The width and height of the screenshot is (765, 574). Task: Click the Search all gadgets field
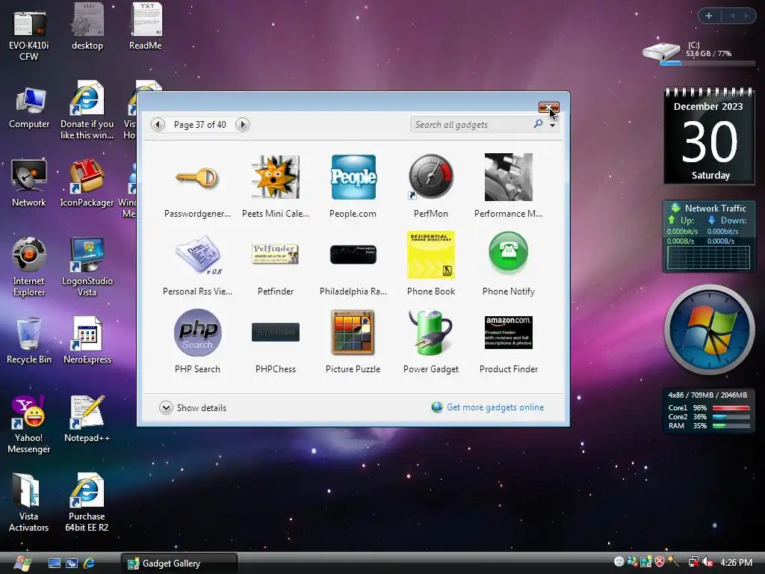[x=472, y=125]
